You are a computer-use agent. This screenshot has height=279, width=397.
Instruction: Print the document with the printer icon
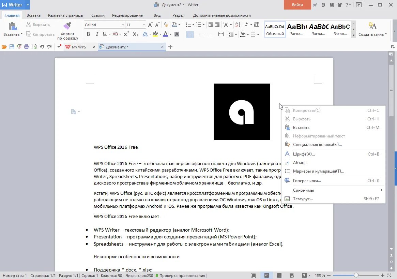click(27, 47)
